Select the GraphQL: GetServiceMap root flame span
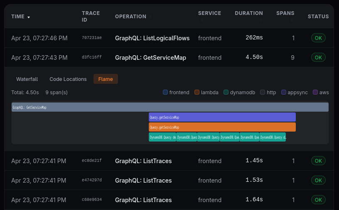Image resolution: width=339 pixels, height=210 pixels. [x=170, y=107]
